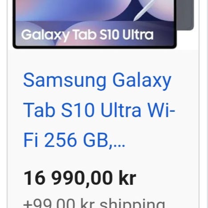Viewport: 208px width, 208px height.
Task: Click the +99,00 kr shipping text
Action: coord(94,203)
